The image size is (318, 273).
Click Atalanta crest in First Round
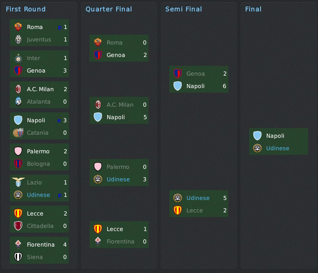[18, 102]
